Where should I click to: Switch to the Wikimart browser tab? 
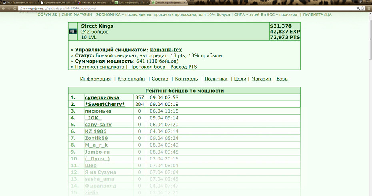pyautogui.click(x=94, y=2)
